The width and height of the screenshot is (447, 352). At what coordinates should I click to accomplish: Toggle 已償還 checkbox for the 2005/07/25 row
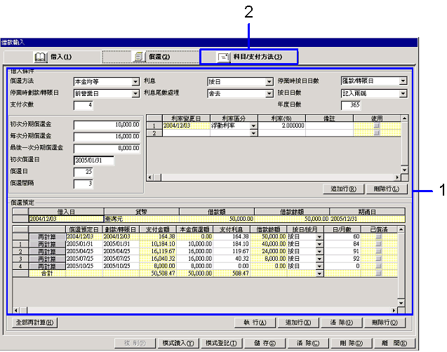click(377, 259)
